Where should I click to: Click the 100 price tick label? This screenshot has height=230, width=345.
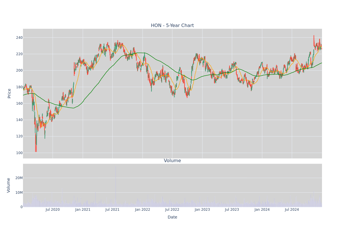pyautogui.click(x=19, y=153)
